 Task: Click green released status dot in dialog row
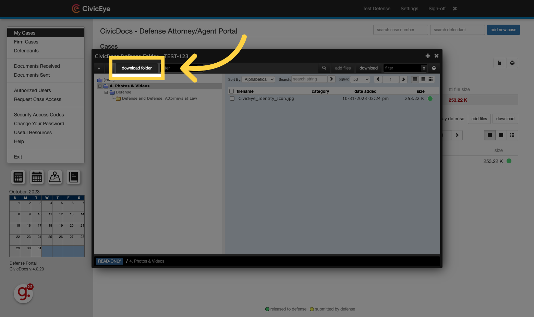430,99
